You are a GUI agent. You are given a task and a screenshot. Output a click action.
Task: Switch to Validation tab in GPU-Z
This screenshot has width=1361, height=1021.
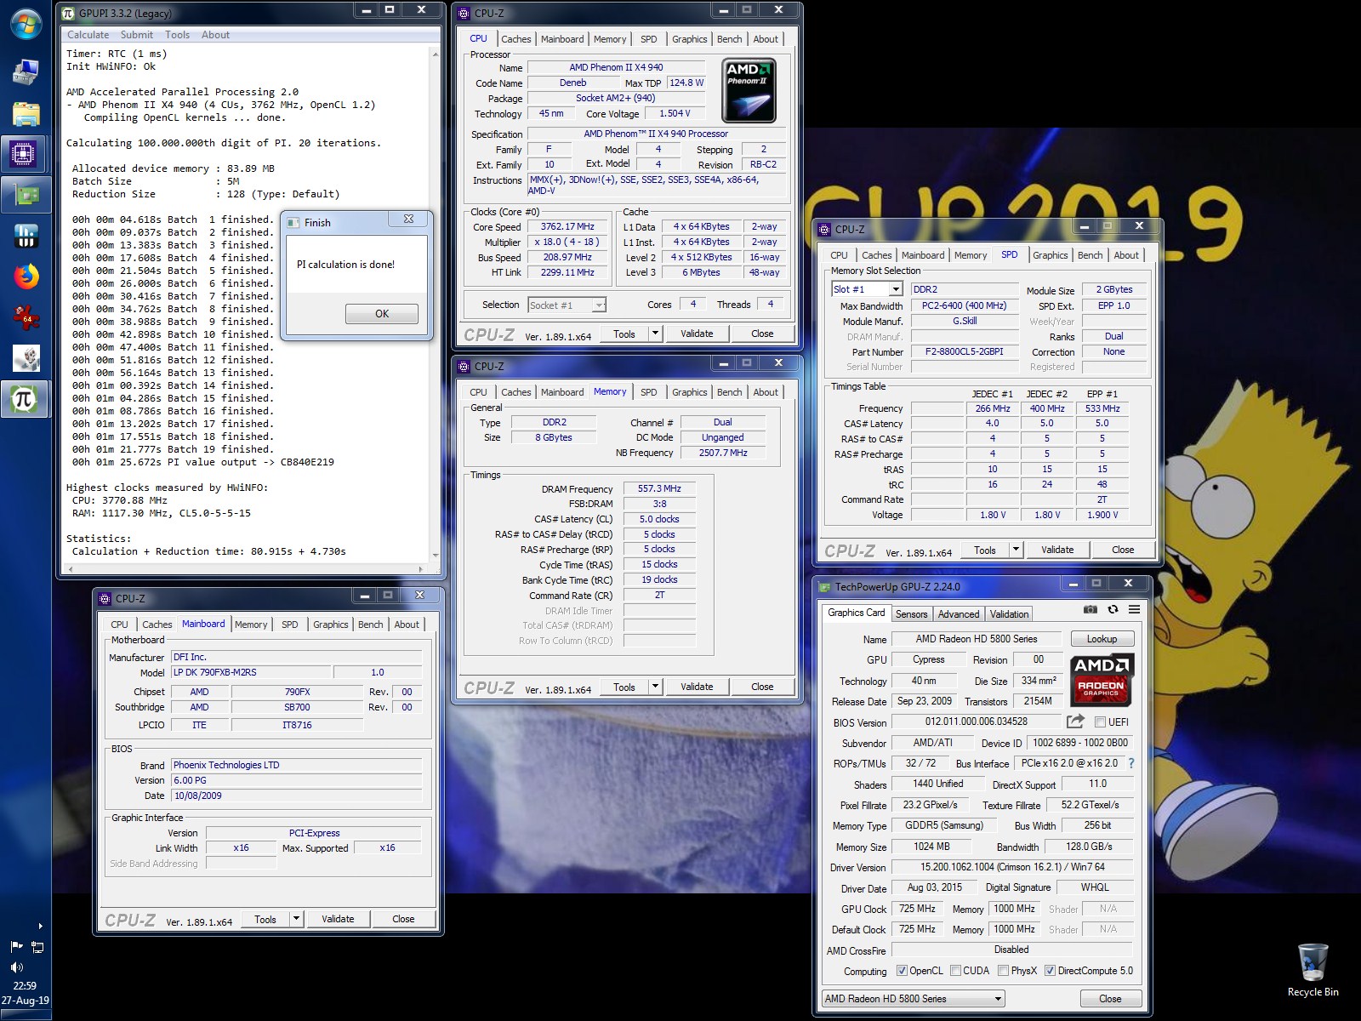(x=1009, y=614)
